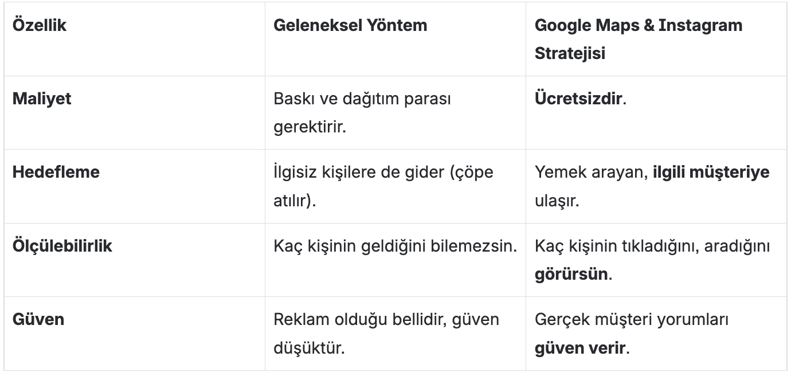Click the bold word "Ücretsizdir"
This screenshot has height=376, width=791.
578,99
